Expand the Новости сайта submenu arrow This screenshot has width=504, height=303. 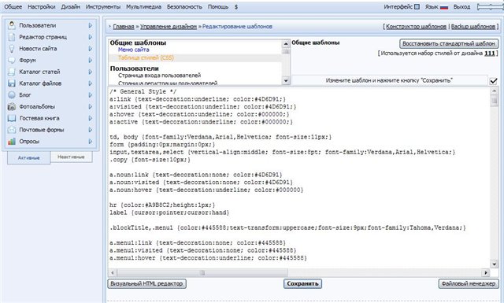click(x=91, y=49)
